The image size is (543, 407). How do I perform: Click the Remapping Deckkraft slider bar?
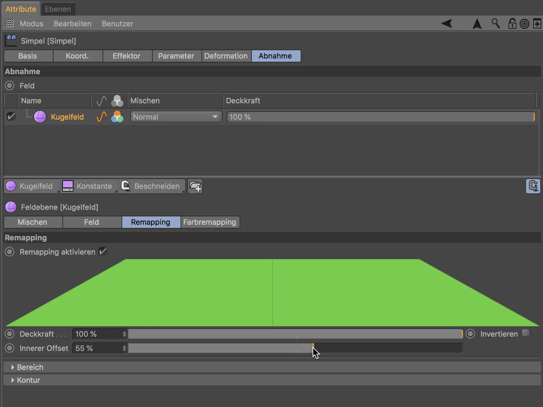pos(295,334)
